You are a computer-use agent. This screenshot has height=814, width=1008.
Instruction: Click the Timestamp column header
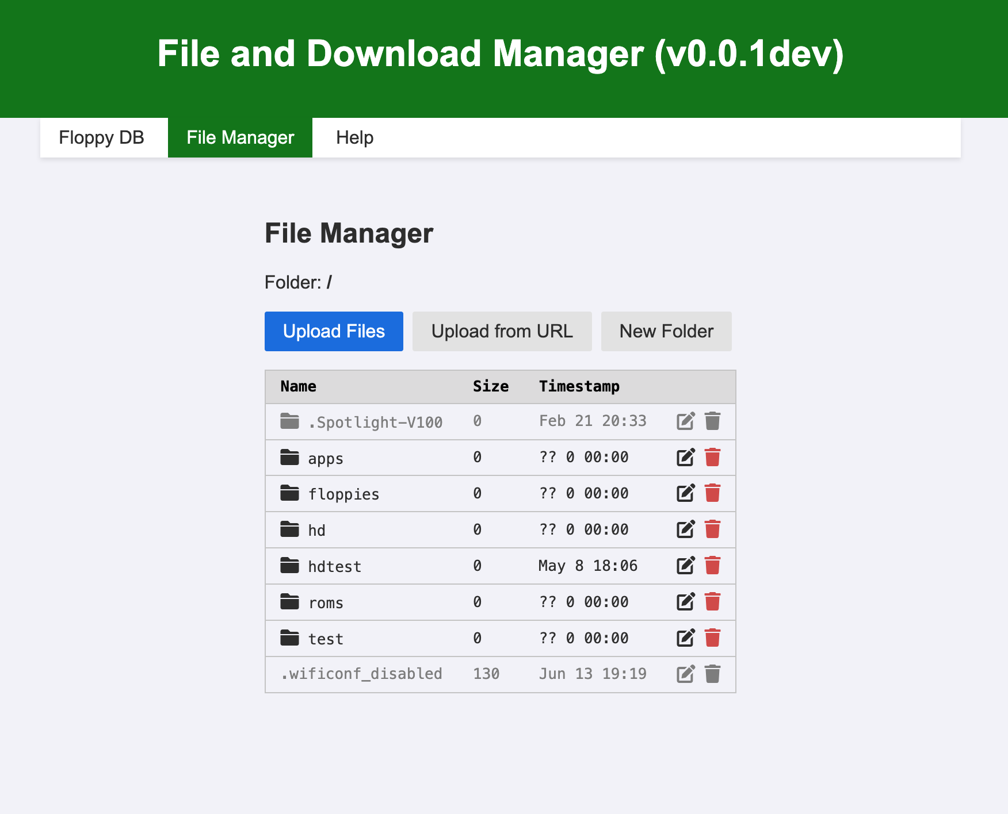tap(579, 386)
